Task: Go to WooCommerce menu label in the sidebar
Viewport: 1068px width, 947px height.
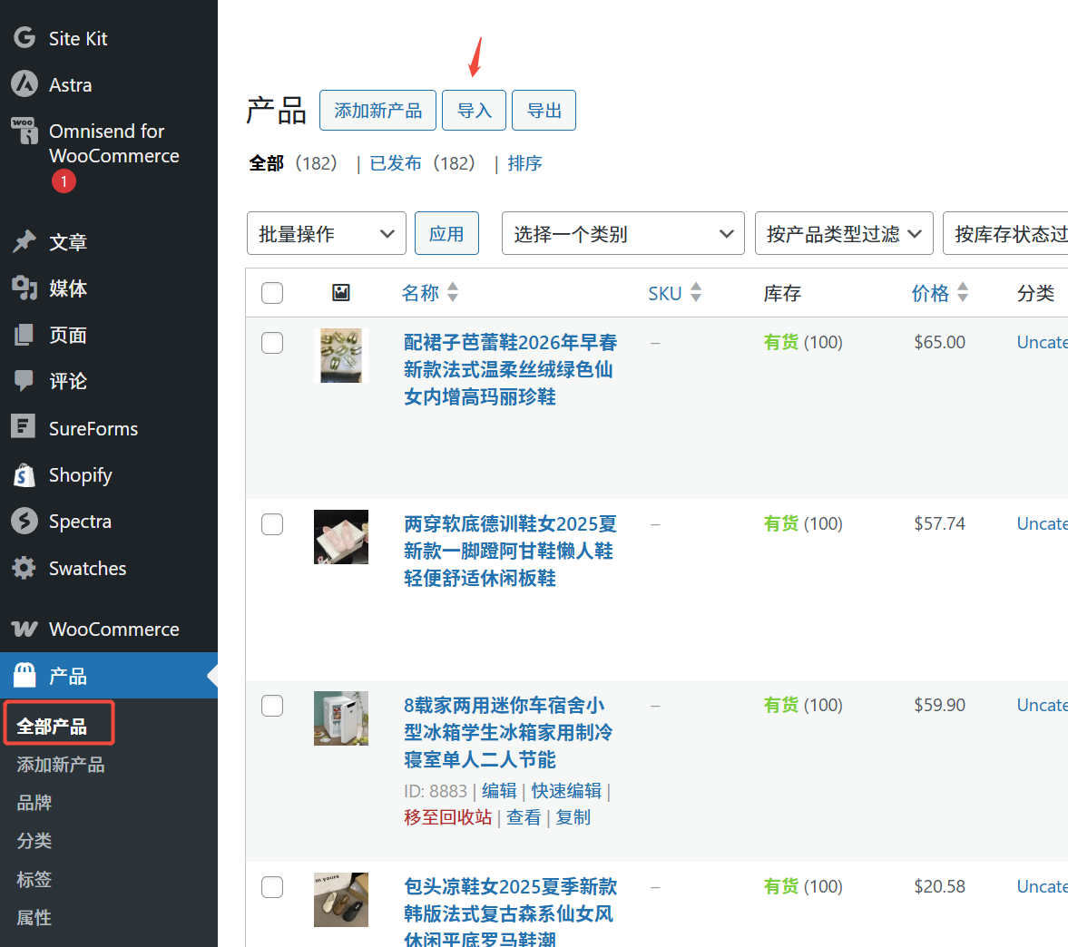Action: pyautogui.click(x=113, y=629)
